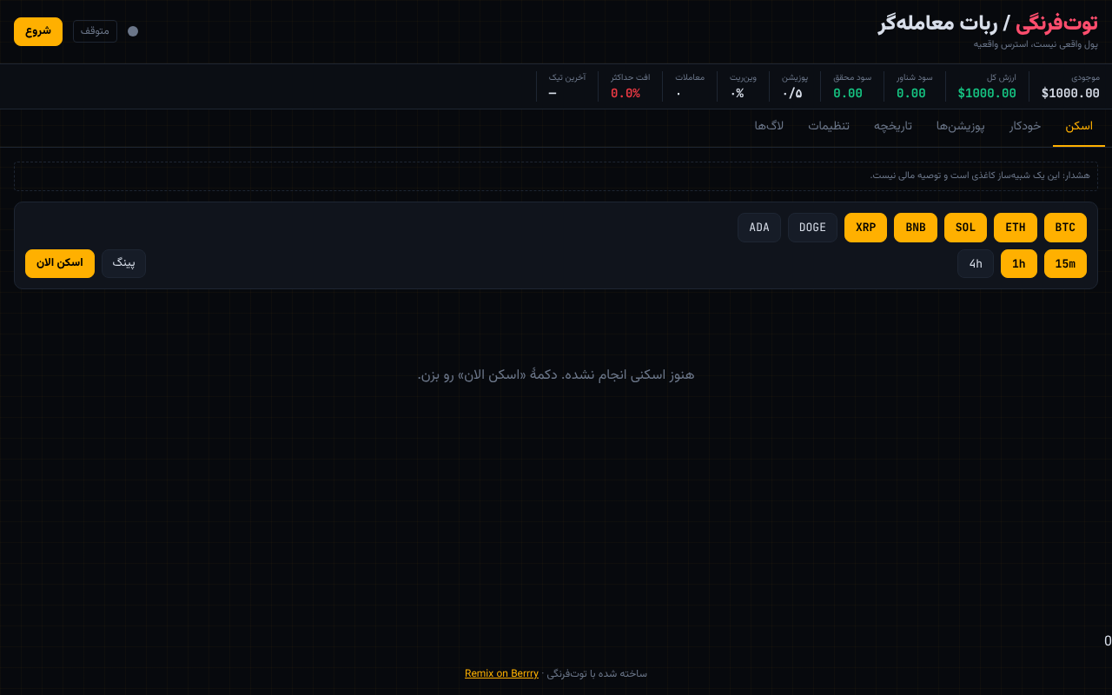Click the سود محقق value 0.00
This screenshot has width=1112, height=695.
(x=848, y=94)
